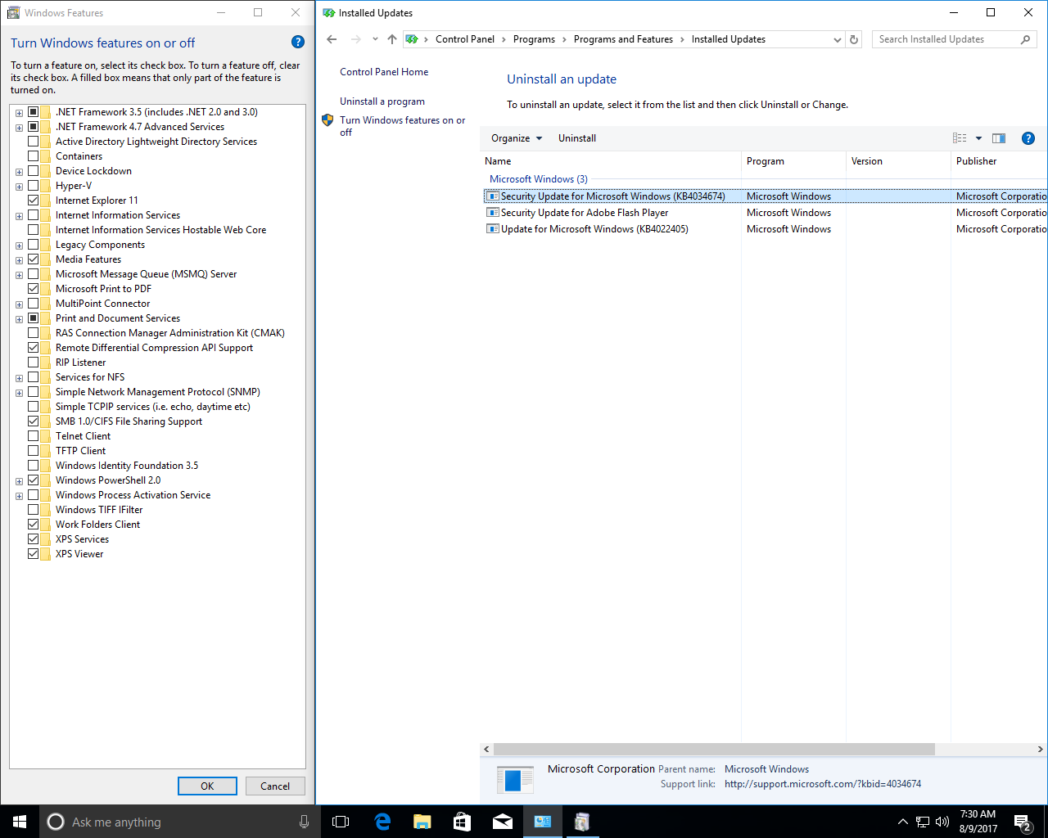The width and height of the screenshot is (1048, 838).
Task: Uncheck SMB 1.0/CIFS File Sharing Support
Action: click(34, 421)
